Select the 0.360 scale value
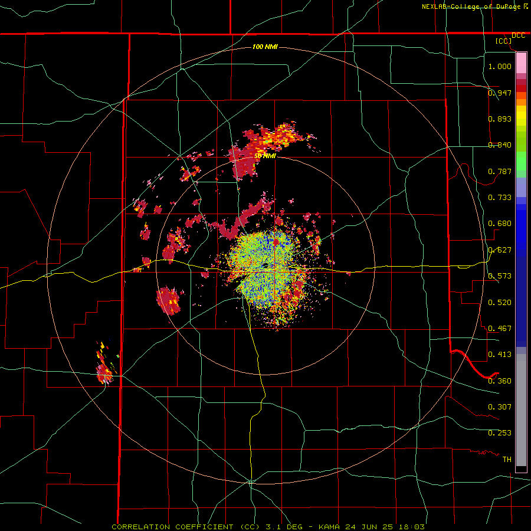The height and width of the screenshot is (531, 531). (500, 381)
